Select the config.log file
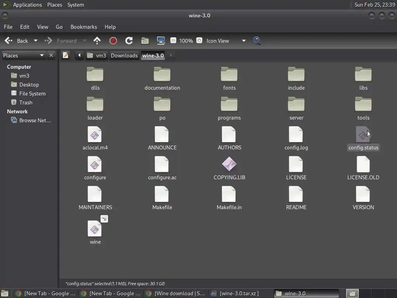This screenshot has height=298, width=397. point(296,139)
